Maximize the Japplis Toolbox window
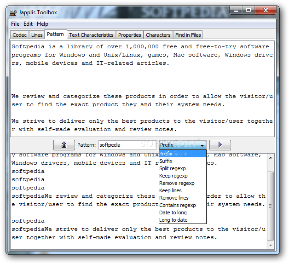 248,10
